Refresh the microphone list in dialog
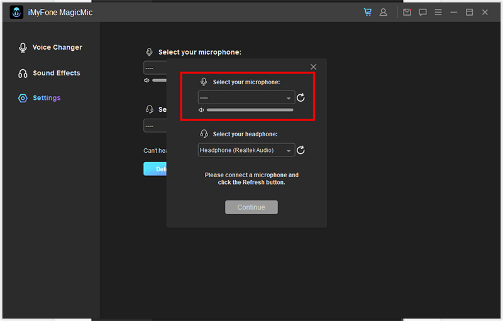The width and height of the screenshot is (503, 321). click(x=301, y=97)
